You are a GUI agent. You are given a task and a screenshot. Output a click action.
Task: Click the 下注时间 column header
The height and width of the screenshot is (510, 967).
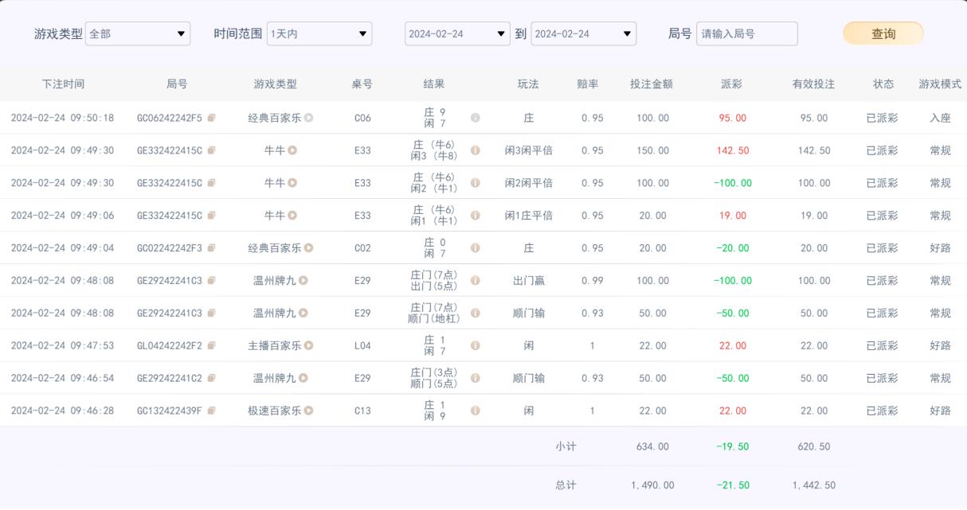point(63,84)
